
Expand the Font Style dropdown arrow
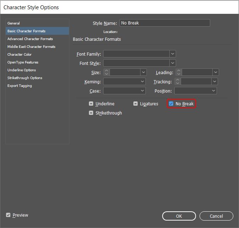(172, 63)
